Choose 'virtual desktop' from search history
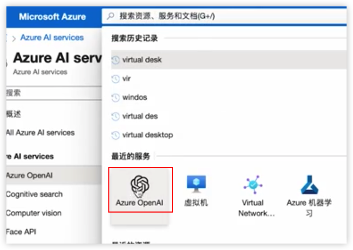 point(148,135)
